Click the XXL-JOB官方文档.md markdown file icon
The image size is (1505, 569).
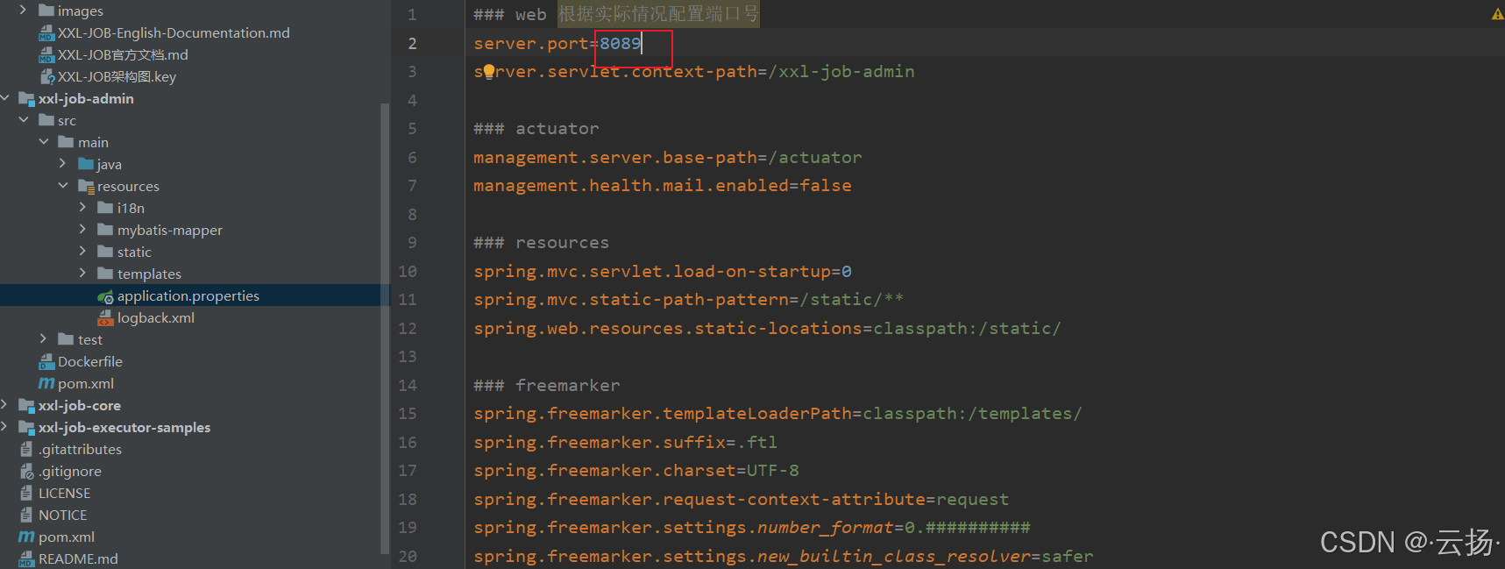(46, 54)
